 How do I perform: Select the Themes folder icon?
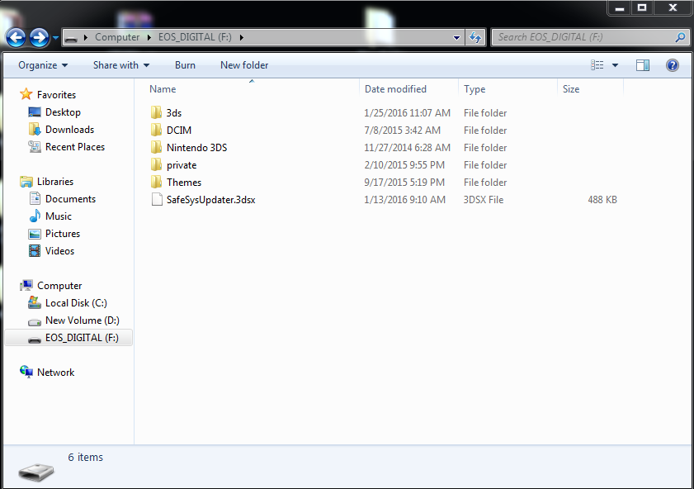pyautogui.click(x=156, y=182)
